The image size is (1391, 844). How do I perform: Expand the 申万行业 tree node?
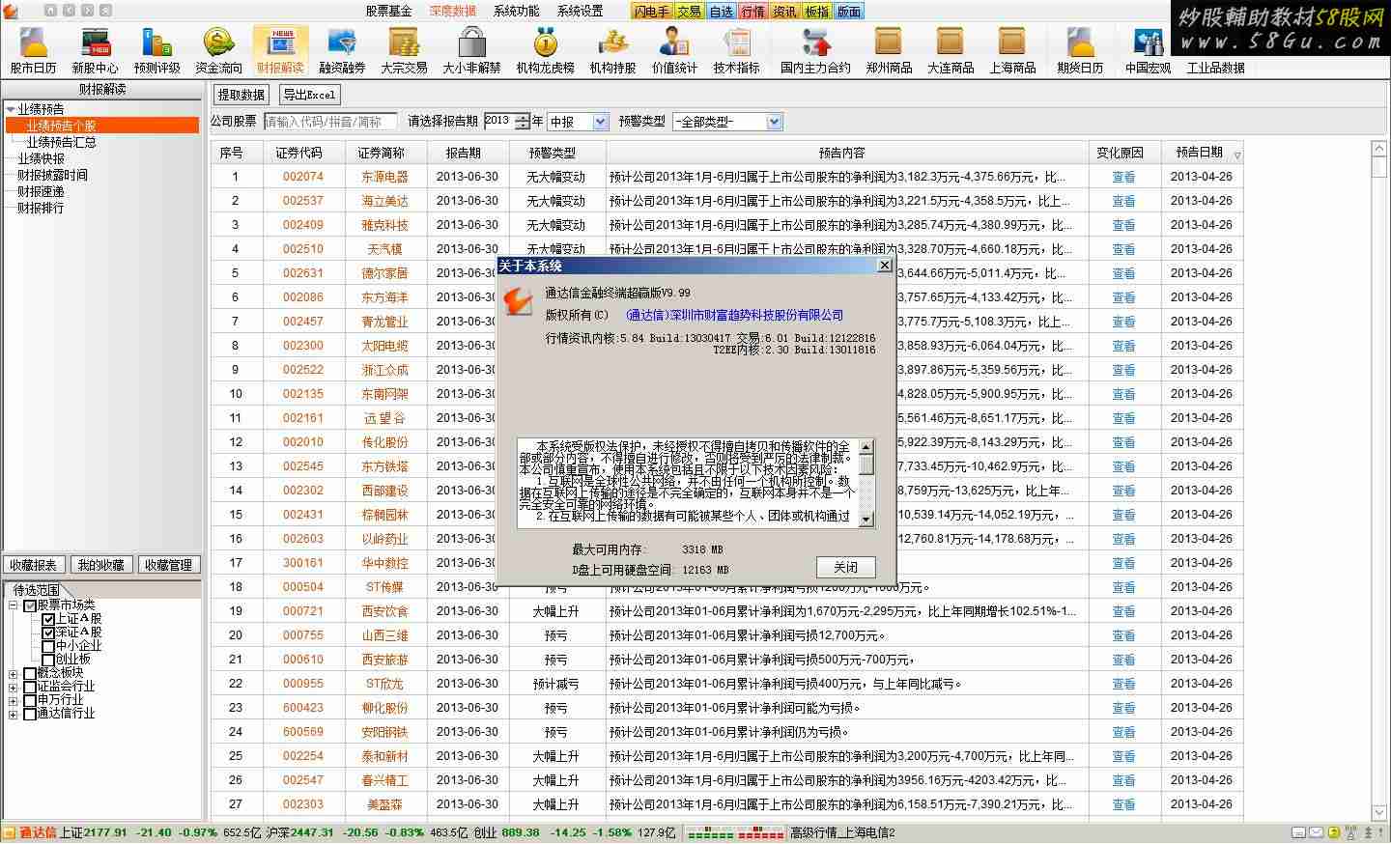coord(14,701)
